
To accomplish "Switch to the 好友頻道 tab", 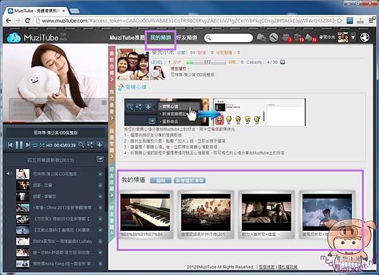I will 186,38.
